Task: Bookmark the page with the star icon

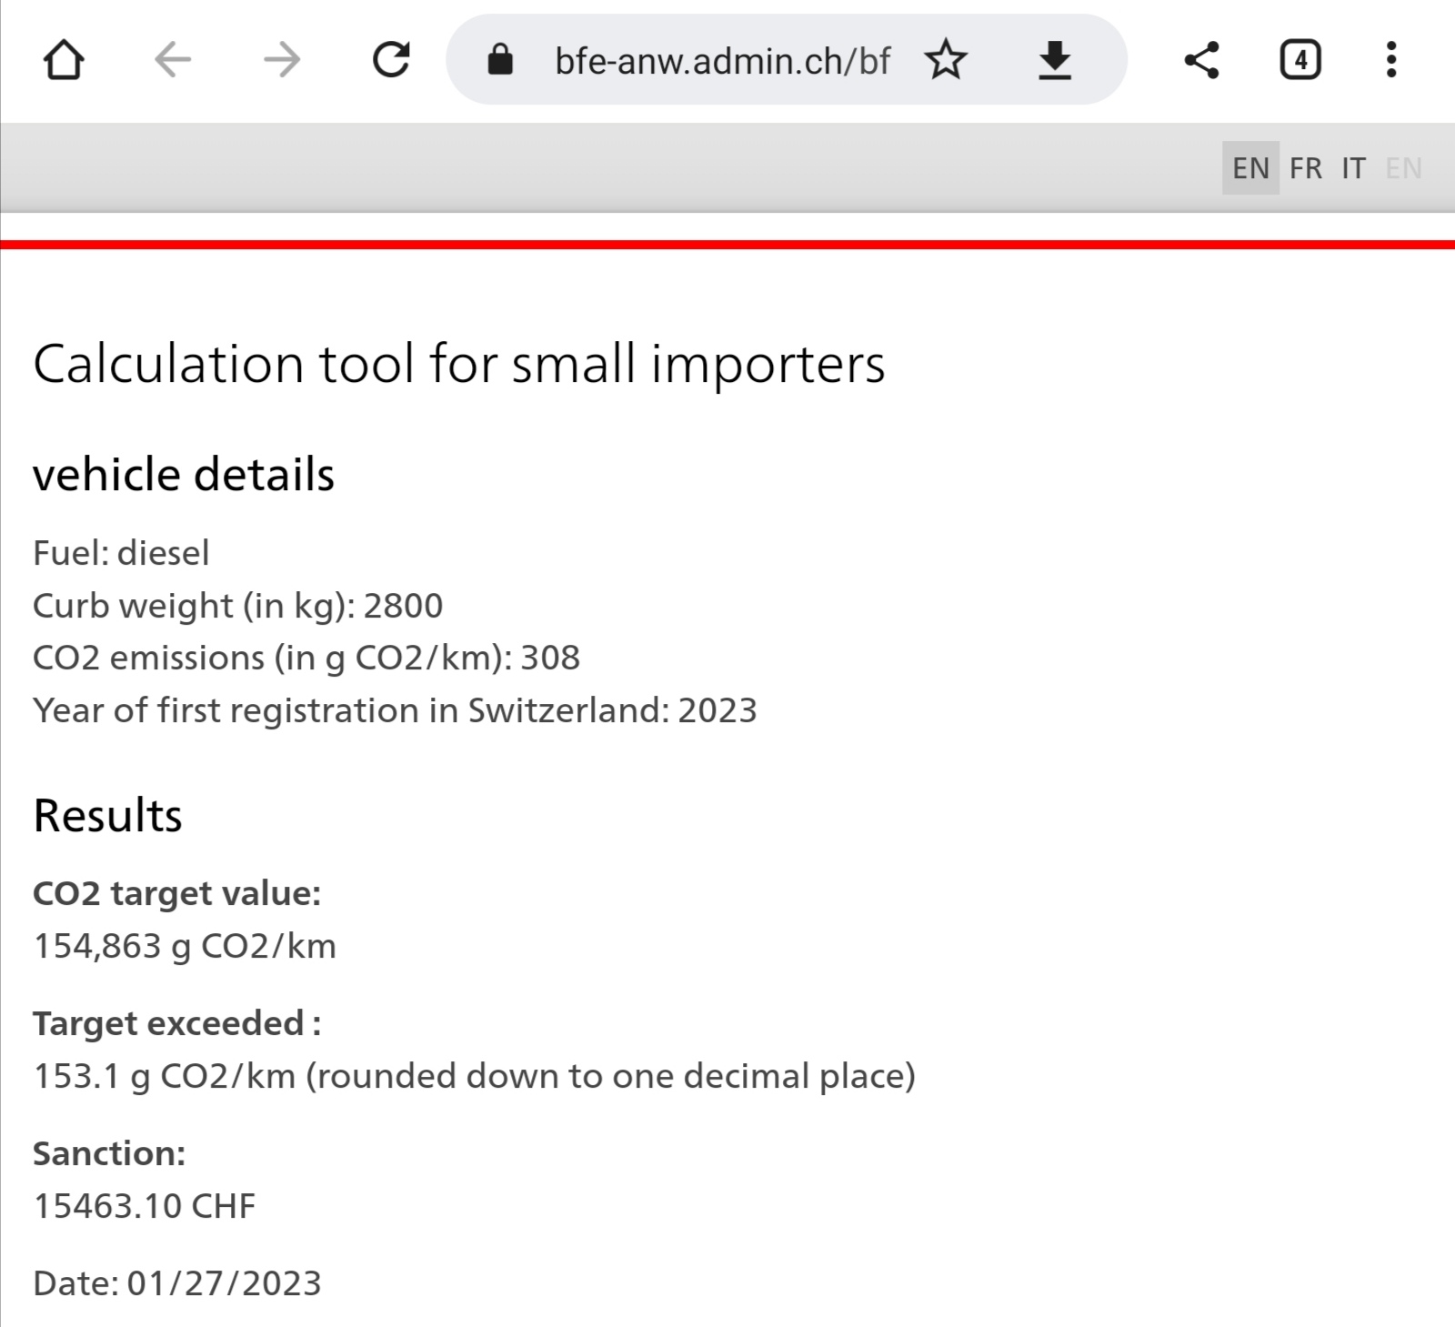Action: click(946, 60)
